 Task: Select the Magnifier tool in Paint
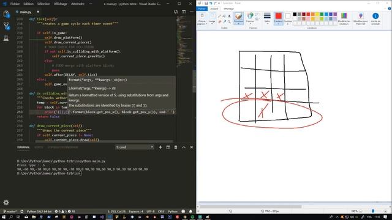pyautogui.click(x=229, y=22)
